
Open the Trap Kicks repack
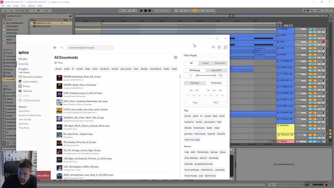click(24, 128)
